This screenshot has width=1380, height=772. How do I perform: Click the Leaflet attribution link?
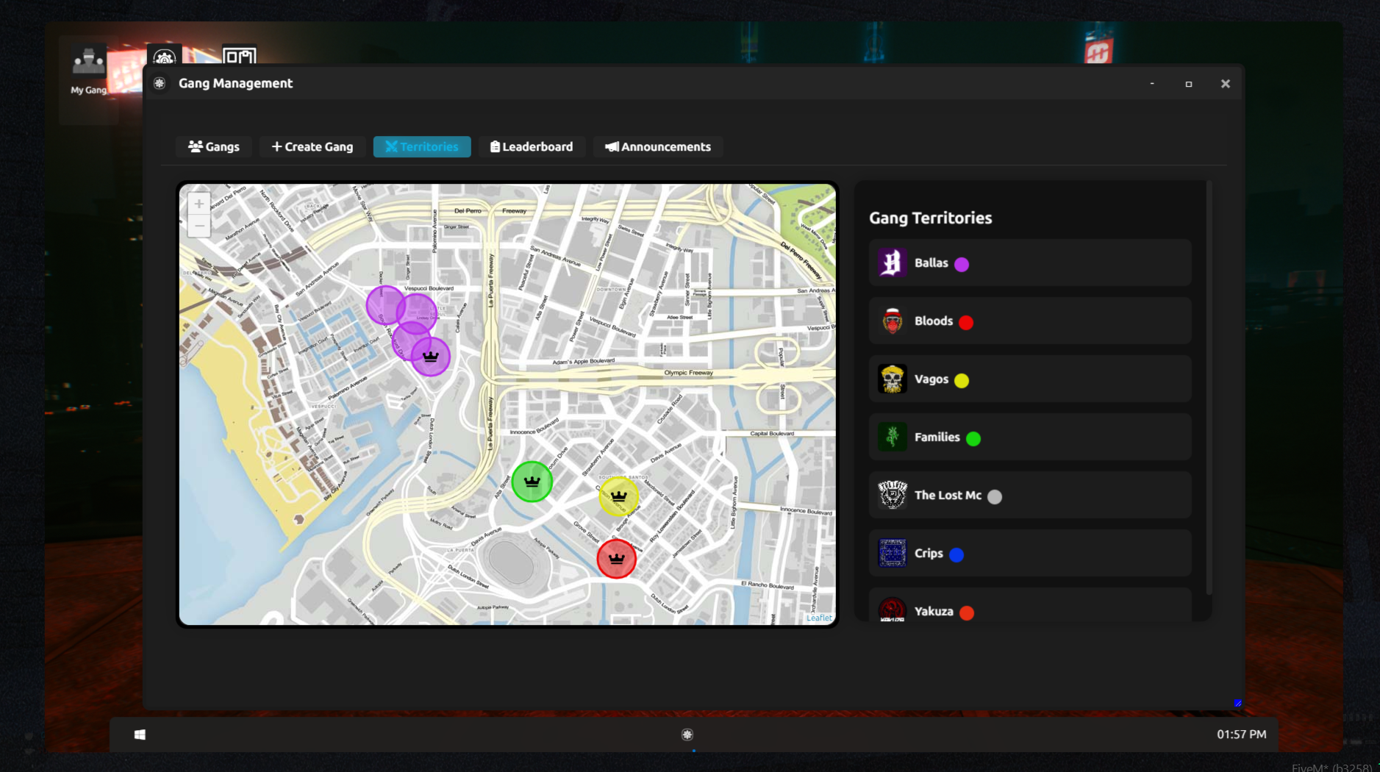click(819, 618)
